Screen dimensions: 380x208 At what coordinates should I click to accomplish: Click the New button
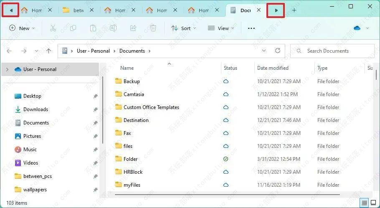click(22, 28)
